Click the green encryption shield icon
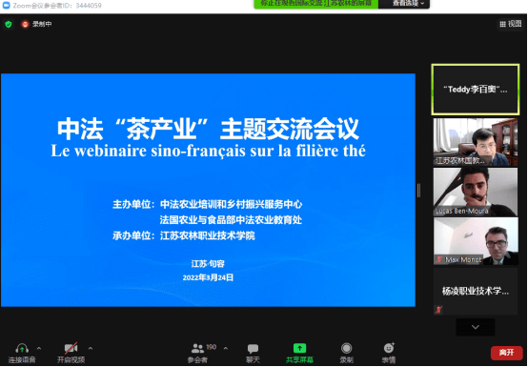The width and height of the screenshot is (528, 367). click(x=9, y=24)
